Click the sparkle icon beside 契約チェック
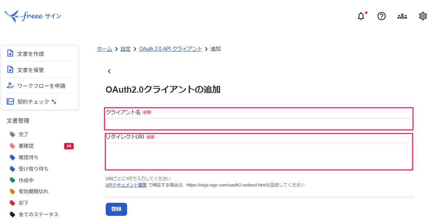Viewport: 434px width, 219px height. 54,102
